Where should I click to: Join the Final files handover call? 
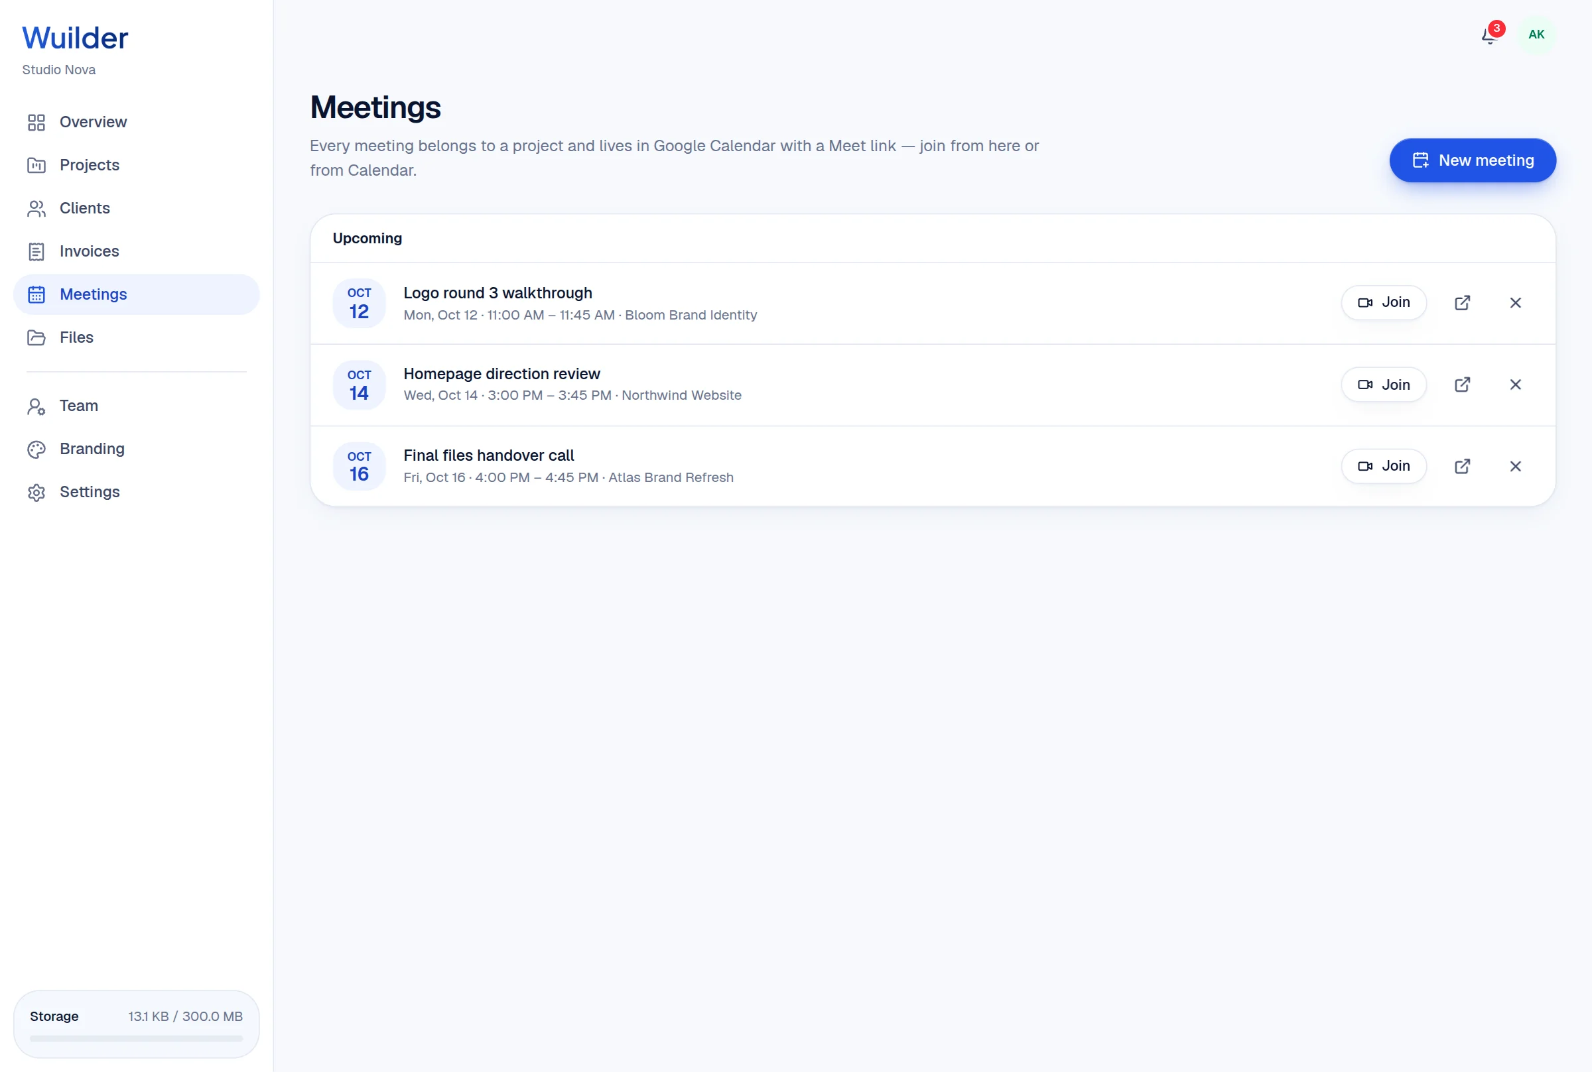[x=1384, y=465]
